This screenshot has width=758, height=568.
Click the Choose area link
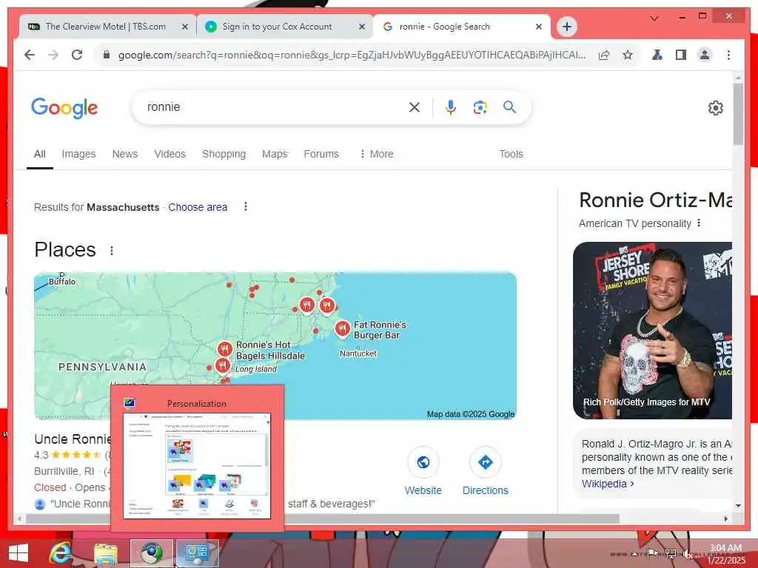coord(198,207)
